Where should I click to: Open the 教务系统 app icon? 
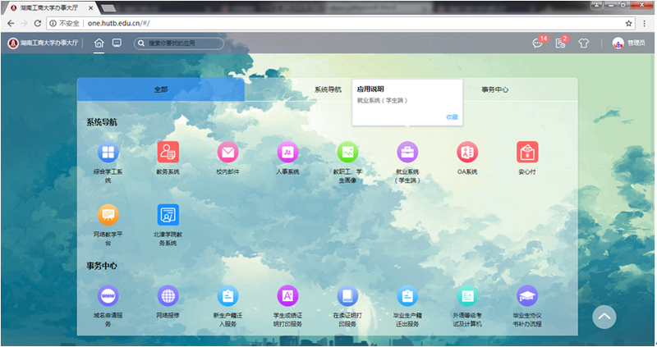[x=168, y=152]
